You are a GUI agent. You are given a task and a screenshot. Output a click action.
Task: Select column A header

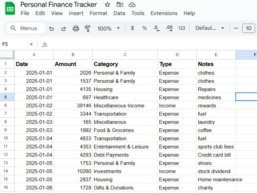tap(34, 55)
